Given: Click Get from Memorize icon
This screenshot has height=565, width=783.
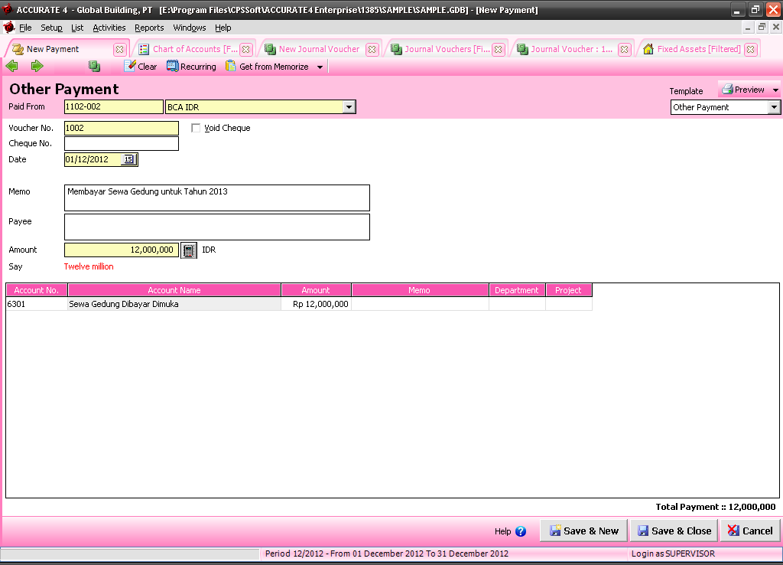Looking at the screenshot, I should pos(231,67).
